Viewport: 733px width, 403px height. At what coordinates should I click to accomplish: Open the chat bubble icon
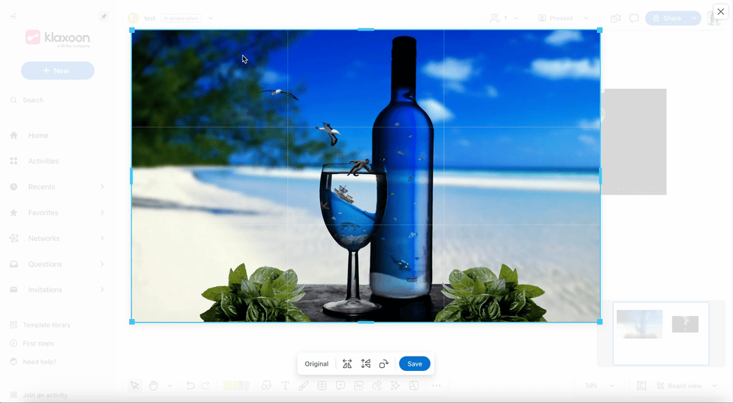pos(634,18)
